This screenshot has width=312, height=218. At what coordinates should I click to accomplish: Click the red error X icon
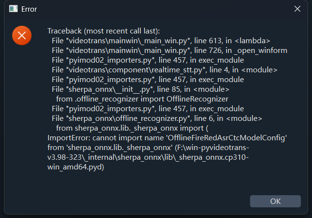(x=22, y=35)
